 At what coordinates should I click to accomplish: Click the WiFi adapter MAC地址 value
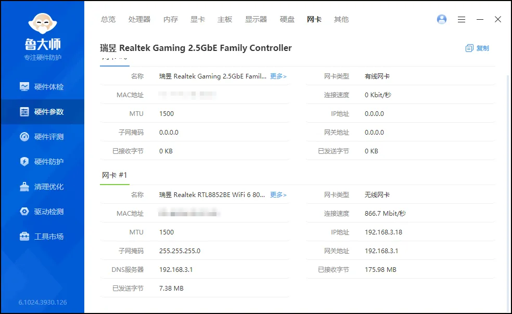pos(189,213)
